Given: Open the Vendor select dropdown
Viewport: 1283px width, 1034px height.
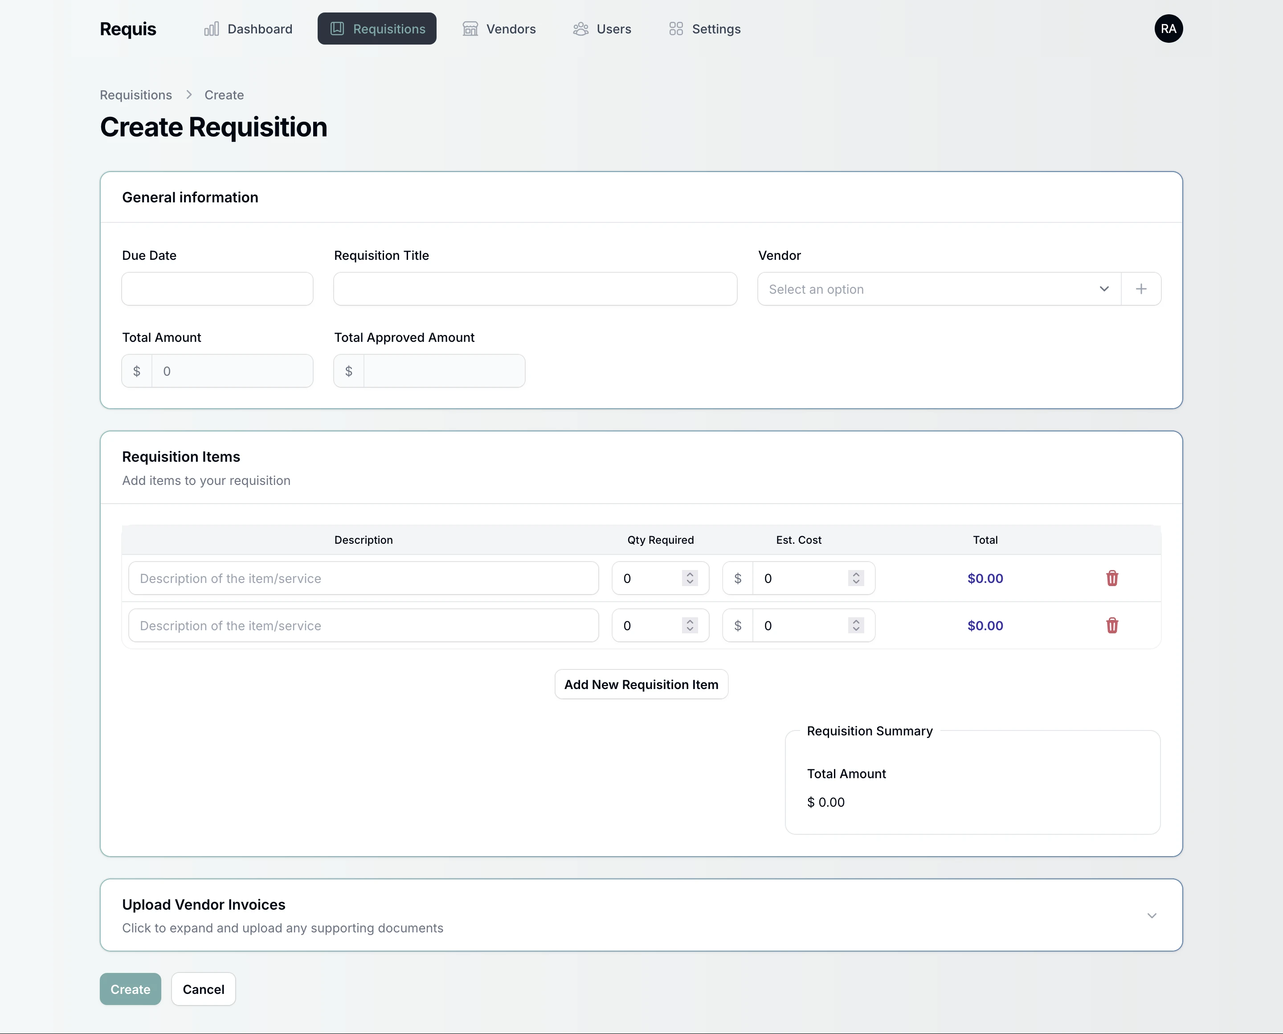Looking at the screenshot, I should point(940,289).
